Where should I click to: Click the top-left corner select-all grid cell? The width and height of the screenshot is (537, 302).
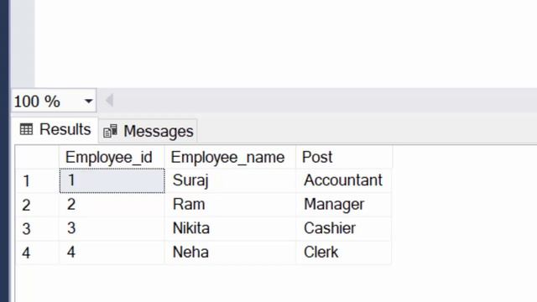(37, 157)
